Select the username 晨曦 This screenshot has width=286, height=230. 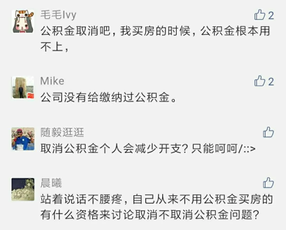(51, 183)
